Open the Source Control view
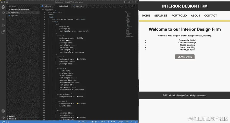Image resolution: width=230 pixels, height=123 pixels. click(3, 19)
